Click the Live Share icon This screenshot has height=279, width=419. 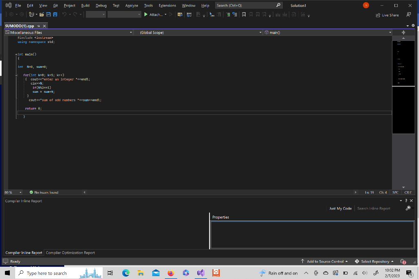click(x=378, y=15)
